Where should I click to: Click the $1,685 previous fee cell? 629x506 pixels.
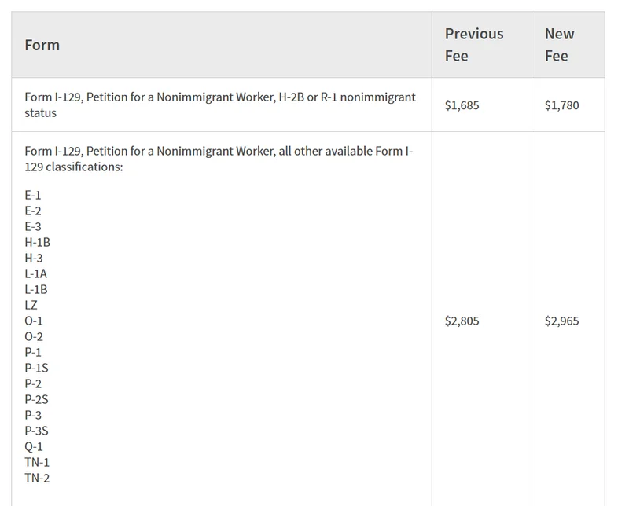coord(462,105)
